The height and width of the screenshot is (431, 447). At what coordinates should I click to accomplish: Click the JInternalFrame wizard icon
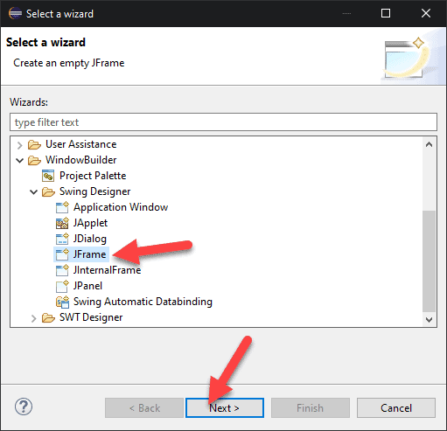(62, 270)
